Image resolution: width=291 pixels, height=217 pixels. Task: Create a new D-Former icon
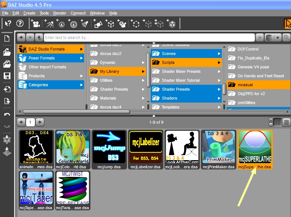(x=122, y=23)
